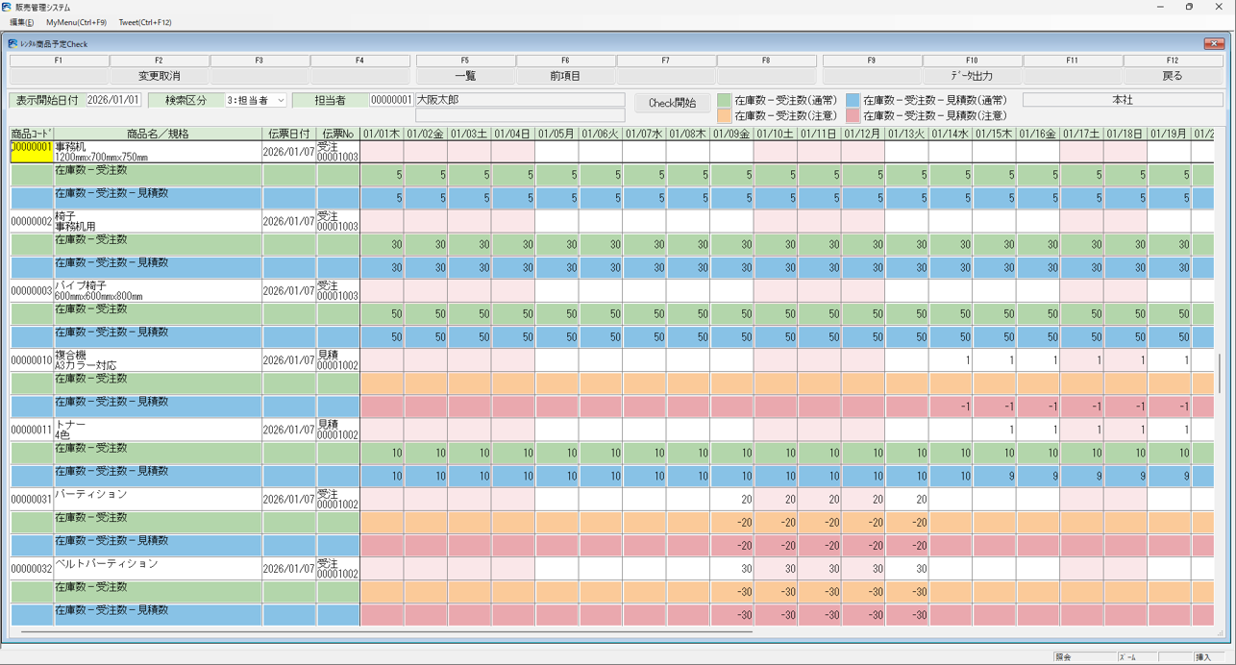
Task: Click the レンタル商品予定Check window icon
Action: point(12,43)
